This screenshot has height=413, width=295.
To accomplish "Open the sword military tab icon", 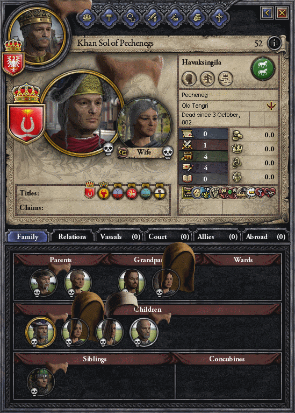I will click(x=153, y=18).
